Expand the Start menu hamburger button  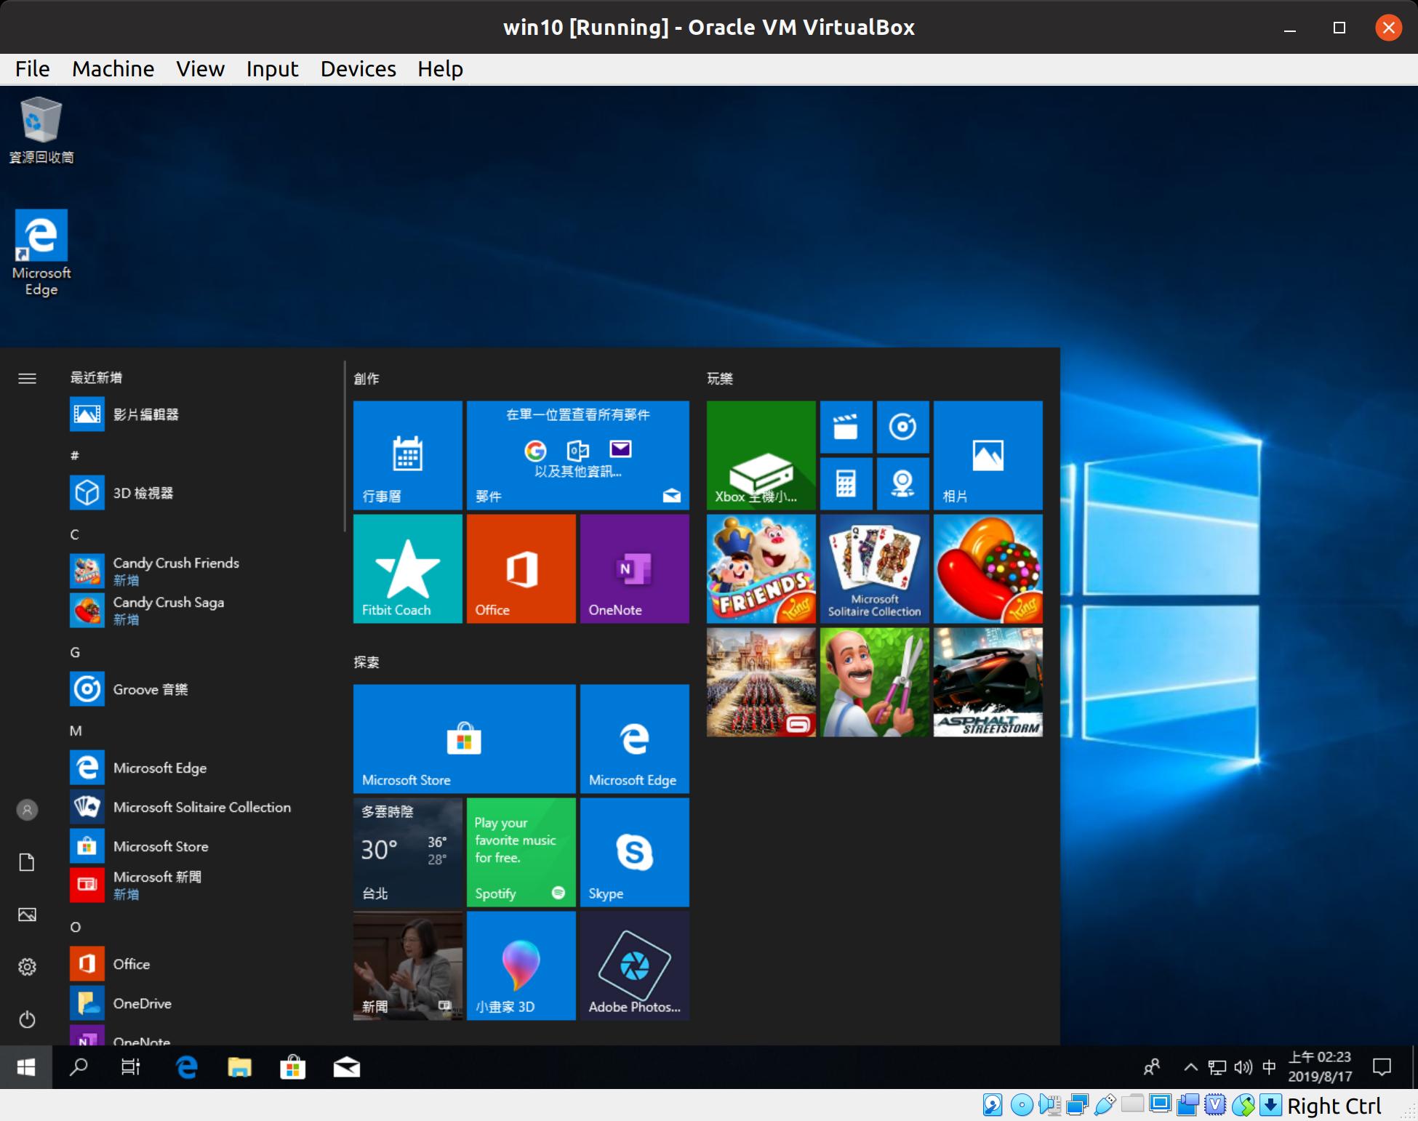27,378
